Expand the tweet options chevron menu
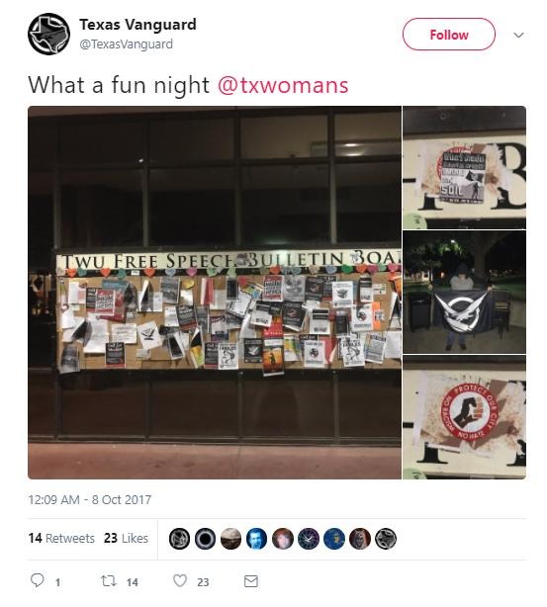 coord(518,35)
